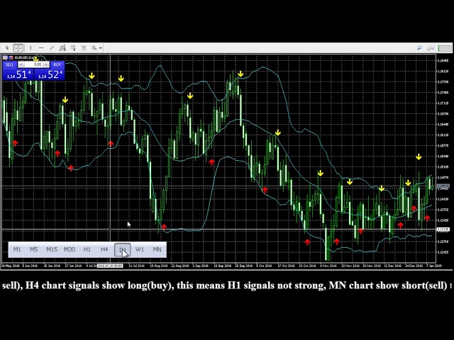Select the M15 timeframe

click(52, 249)
